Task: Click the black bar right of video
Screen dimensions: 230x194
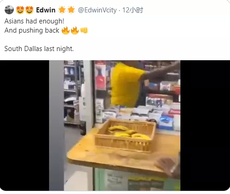Action: click(x=205, y=126)
